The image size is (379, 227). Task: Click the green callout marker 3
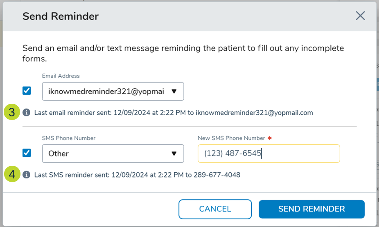pos(12,112)
